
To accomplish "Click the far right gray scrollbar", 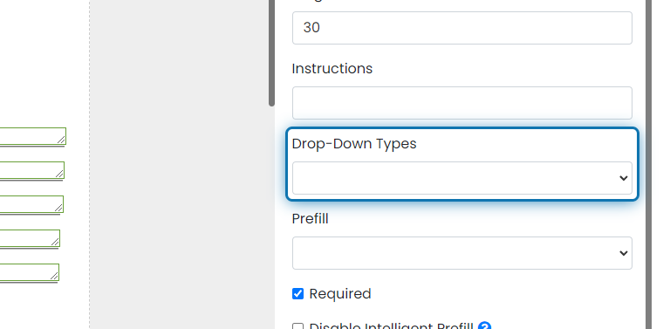I will pyautogui.click(x=649, y=164).
